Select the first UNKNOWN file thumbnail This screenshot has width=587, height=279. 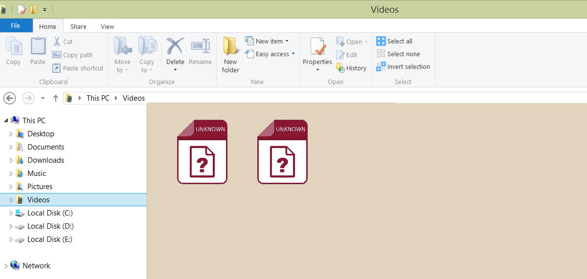point(202,152)
